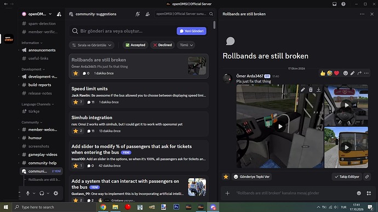
Task: Open the openOMSI server icon in sidebar
Action: (x=9, y=39)
